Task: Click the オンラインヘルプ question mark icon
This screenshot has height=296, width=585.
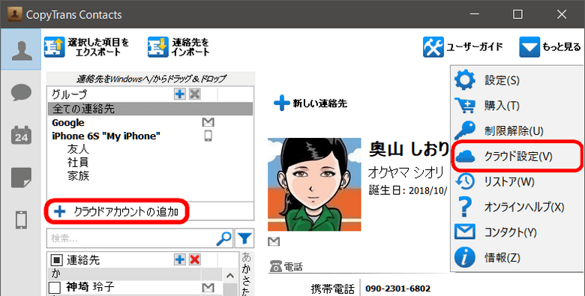Action: click(464, 207)
